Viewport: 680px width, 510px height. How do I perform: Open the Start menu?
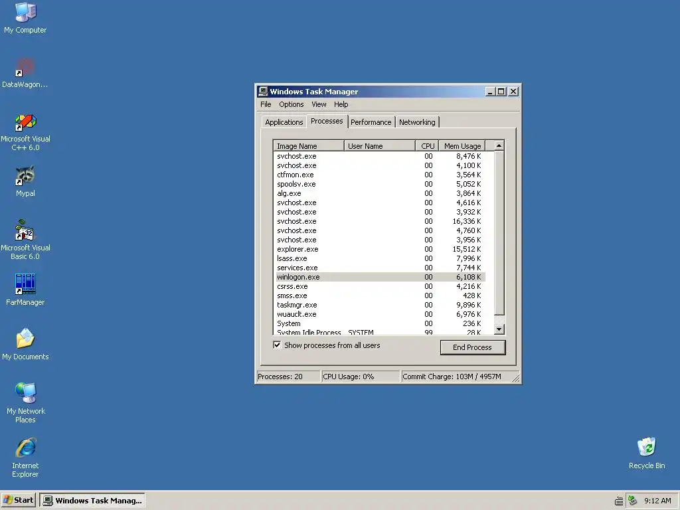click(x=18, y=501)
